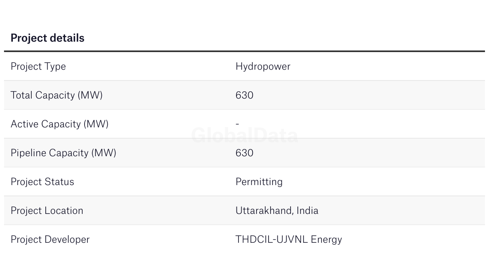
Task: Click the Active Capacity table row
Action: [244, 124]
